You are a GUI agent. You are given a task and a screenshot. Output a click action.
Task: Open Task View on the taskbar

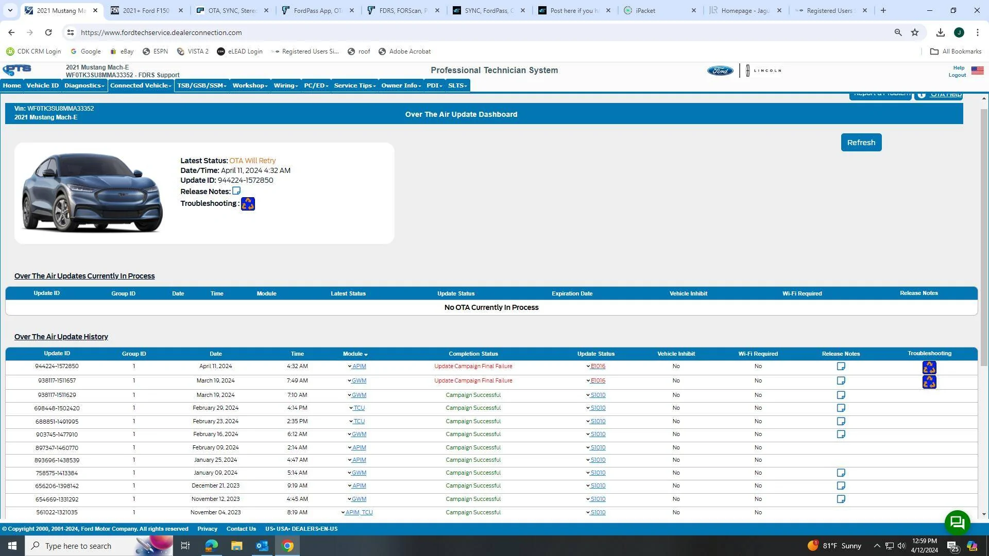pos(185,546)
